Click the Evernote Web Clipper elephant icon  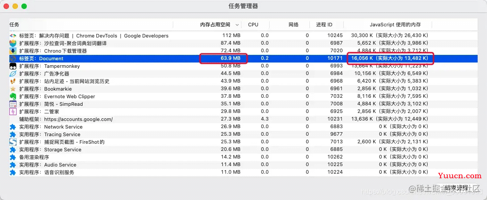pyautogui.click(x=13, y=96)
